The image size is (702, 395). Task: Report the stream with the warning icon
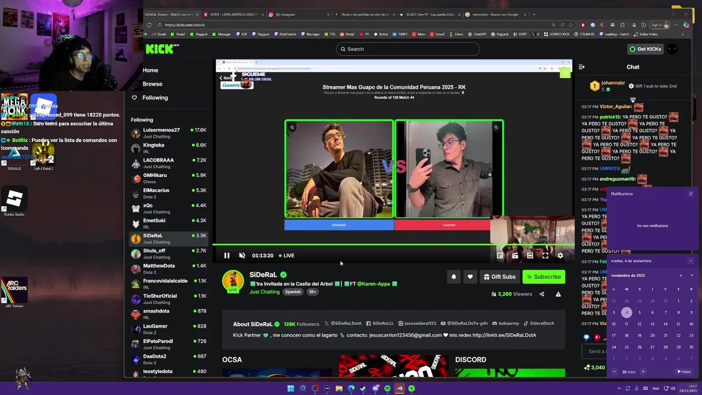(558, 294)
